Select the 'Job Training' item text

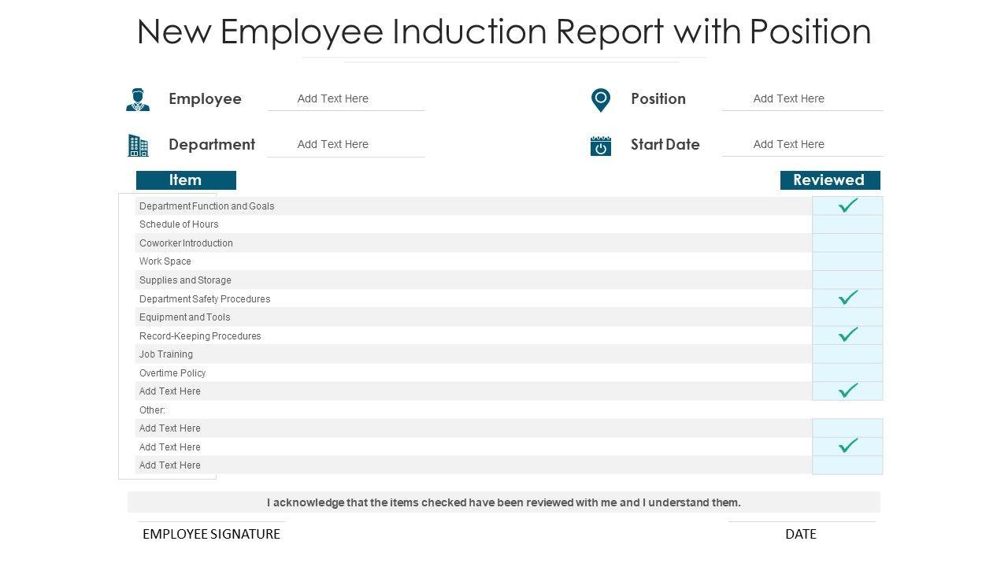click(166, 354)
